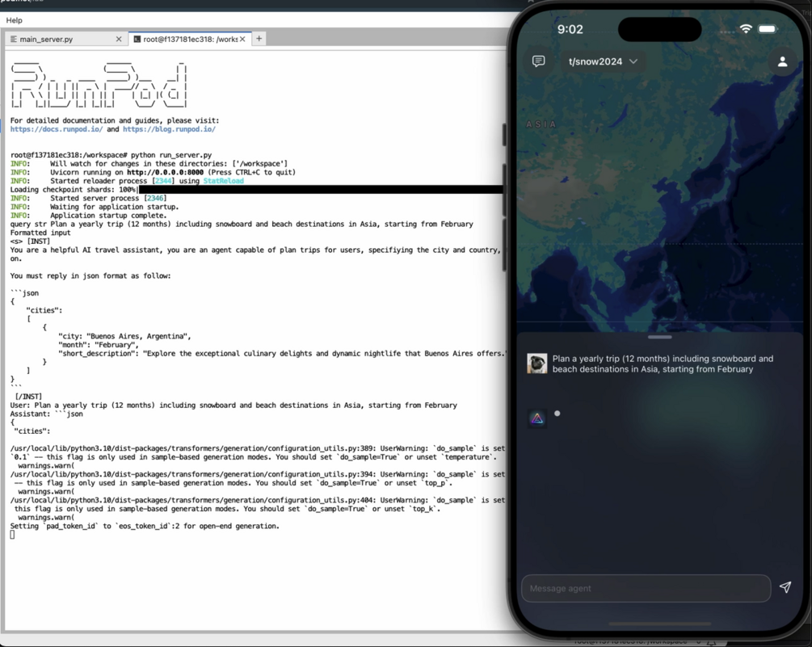Open the user profile icon in phone app

pyautogui.click(x=782, y=62)
